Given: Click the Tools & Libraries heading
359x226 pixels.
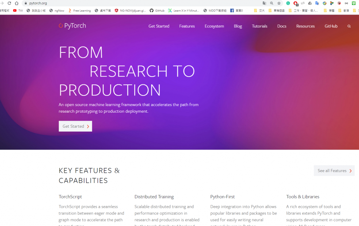Looking at the screenshot, I should click(303, 197).
